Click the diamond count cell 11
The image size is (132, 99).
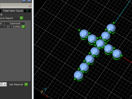pyautogui.click(x=8, y=27)
